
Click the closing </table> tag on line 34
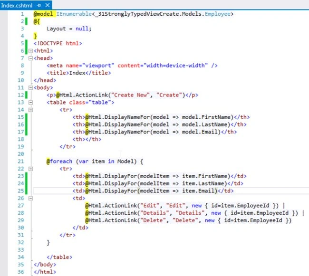click(59, 257)
